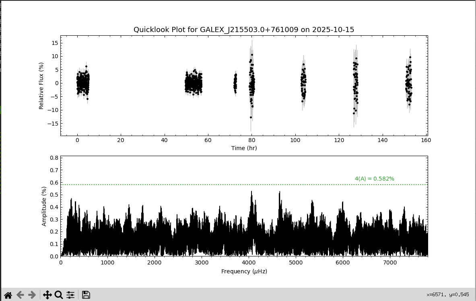Click the Quicklook Plot title text
Viewport: 476px width, 301px height.
(244, 30)
